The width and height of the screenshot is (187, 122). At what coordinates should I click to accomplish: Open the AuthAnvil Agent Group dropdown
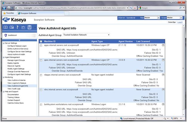86,35
